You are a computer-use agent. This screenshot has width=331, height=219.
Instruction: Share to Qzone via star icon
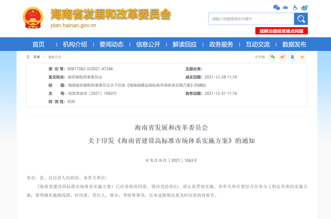pyautogui.click(x=302, y=57)
